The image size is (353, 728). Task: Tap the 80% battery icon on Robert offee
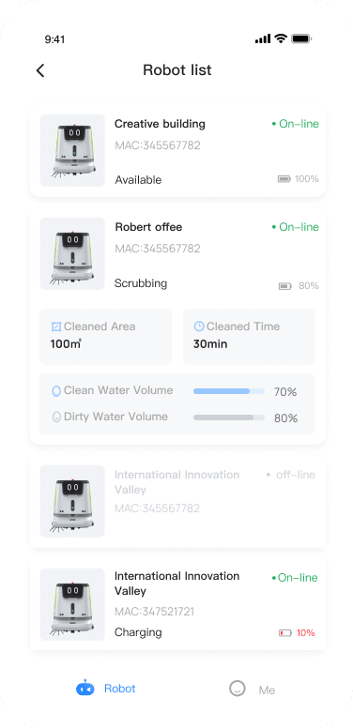coord(284,286)
